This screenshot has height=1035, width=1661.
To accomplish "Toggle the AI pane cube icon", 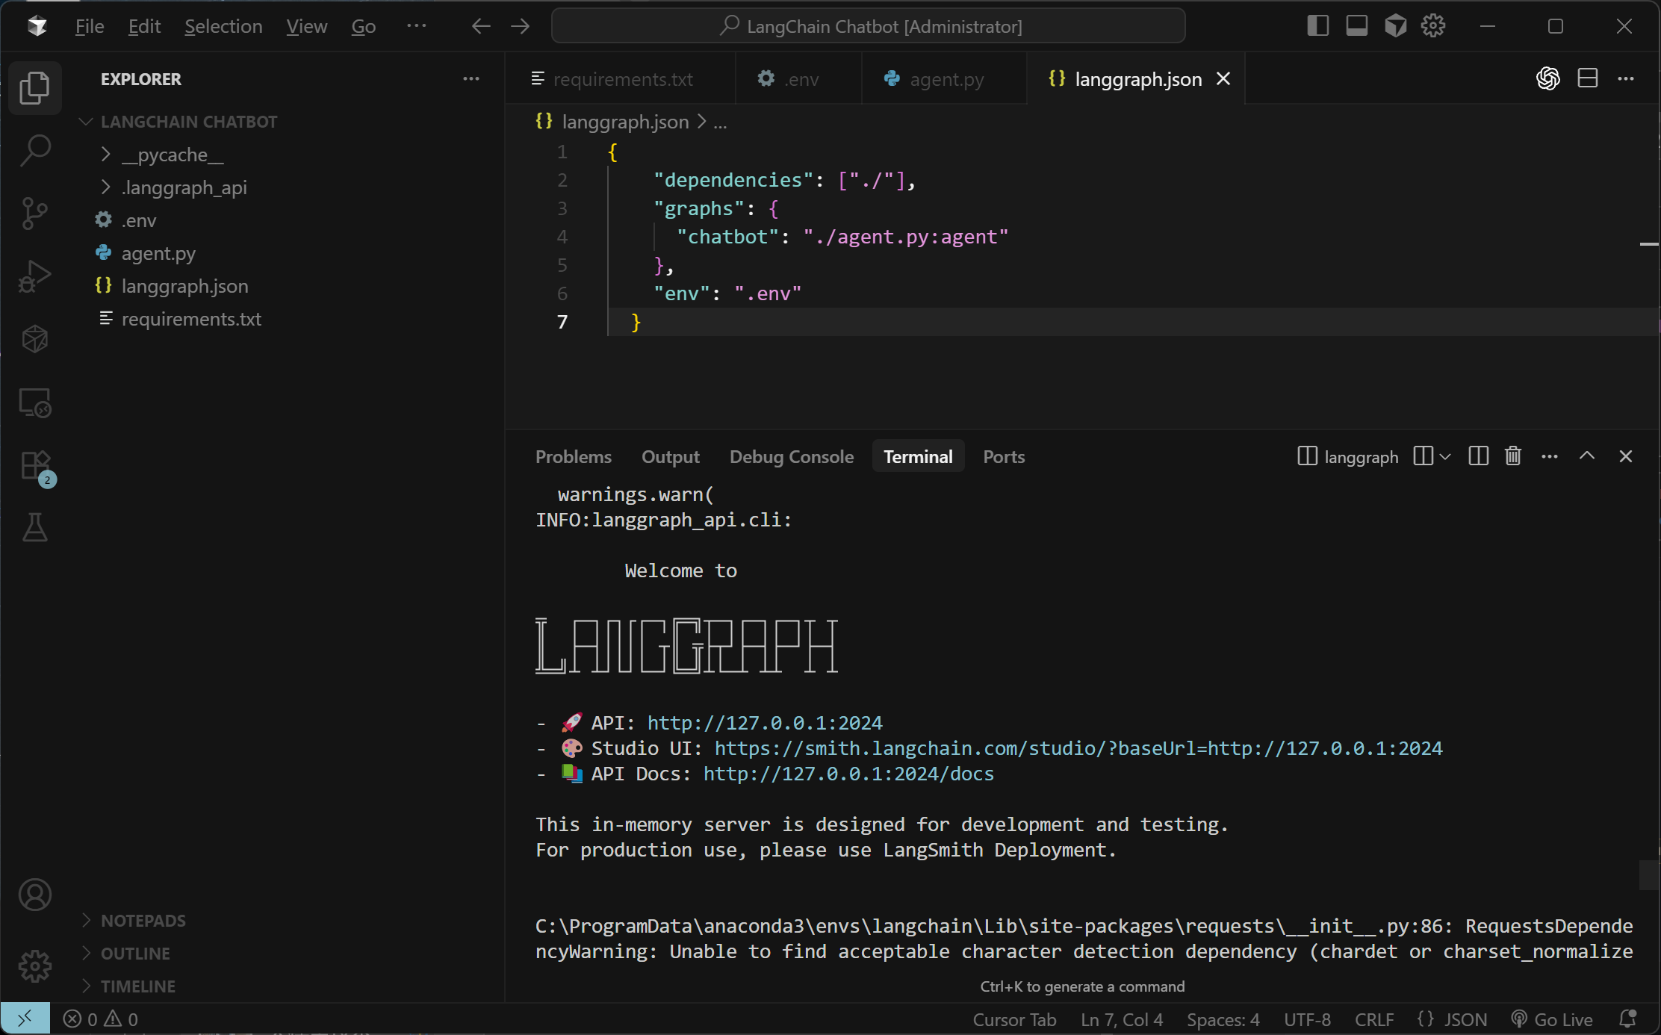I will tap(1395, 26).
